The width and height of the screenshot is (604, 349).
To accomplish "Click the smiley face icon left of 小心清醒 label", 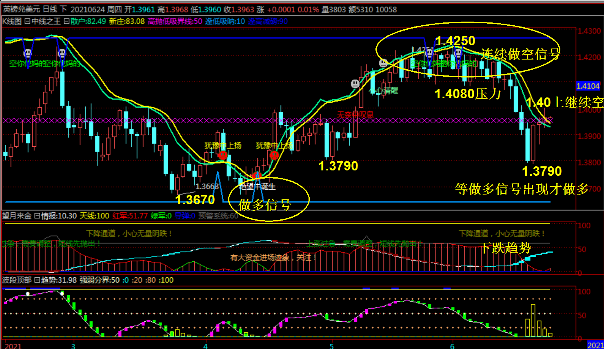I will pos(355,84).
